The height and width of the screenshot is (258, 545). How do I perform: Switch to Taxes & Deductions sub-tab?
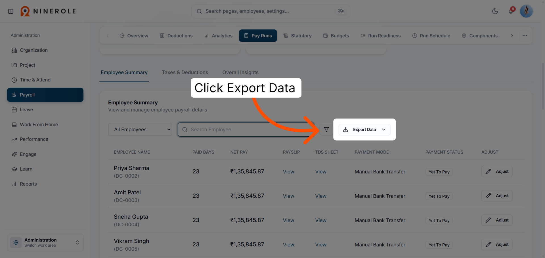[x=185, y=72]
